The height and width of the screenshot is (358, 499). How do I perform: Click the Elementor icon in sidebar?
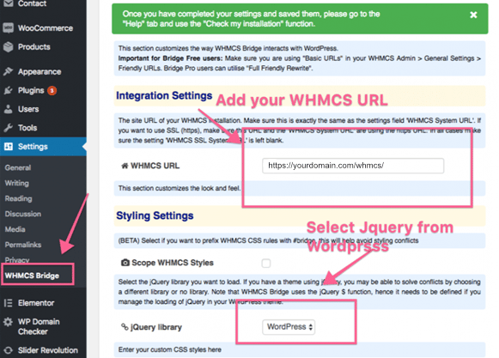[9, 303]
